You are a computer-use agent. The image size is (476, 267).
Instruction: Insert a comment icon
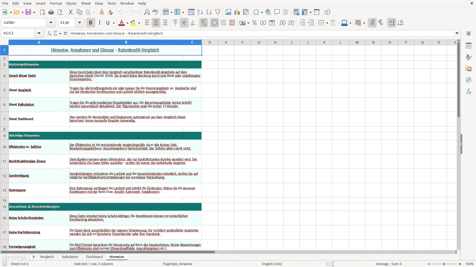pyautogui.click(x=277, y=12)
